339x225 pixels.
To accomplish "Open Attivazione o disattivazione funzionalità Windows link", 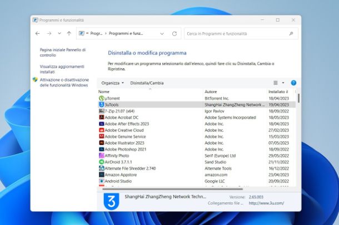I will coord(64,83).
